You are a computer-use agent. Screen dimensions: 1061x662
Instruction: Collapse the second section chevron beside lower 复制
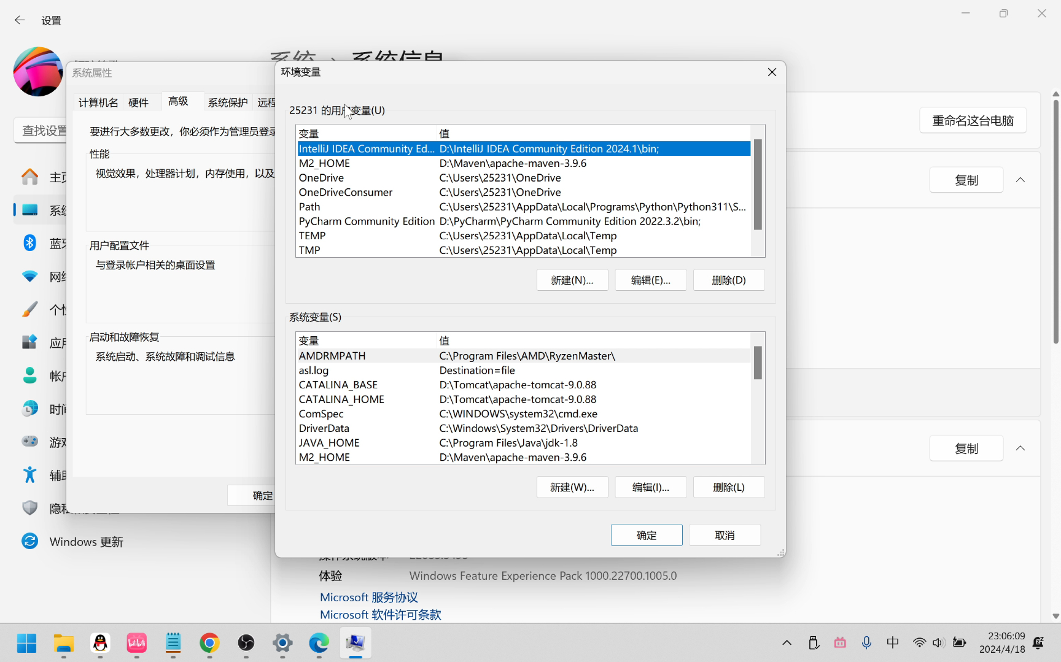[1020, 448]
